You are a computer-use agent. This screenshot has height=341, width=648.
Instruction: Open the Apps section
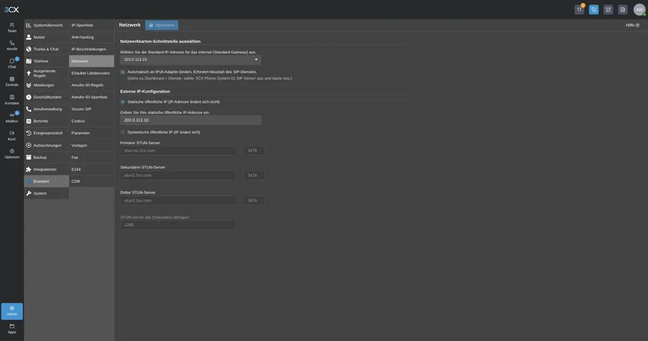(12, 329)
